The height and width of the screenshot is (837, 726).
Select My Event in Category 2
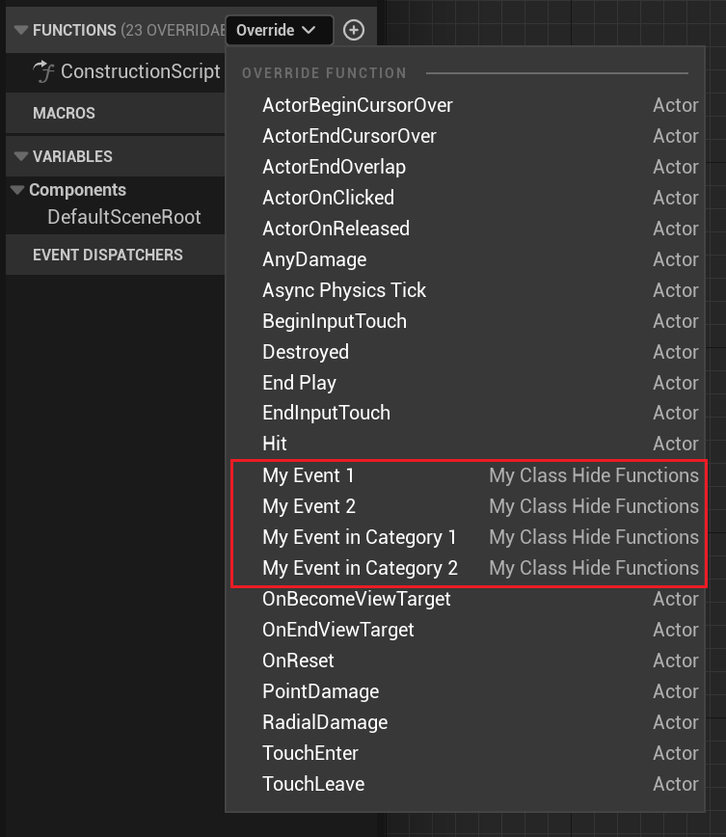[360, 568]
